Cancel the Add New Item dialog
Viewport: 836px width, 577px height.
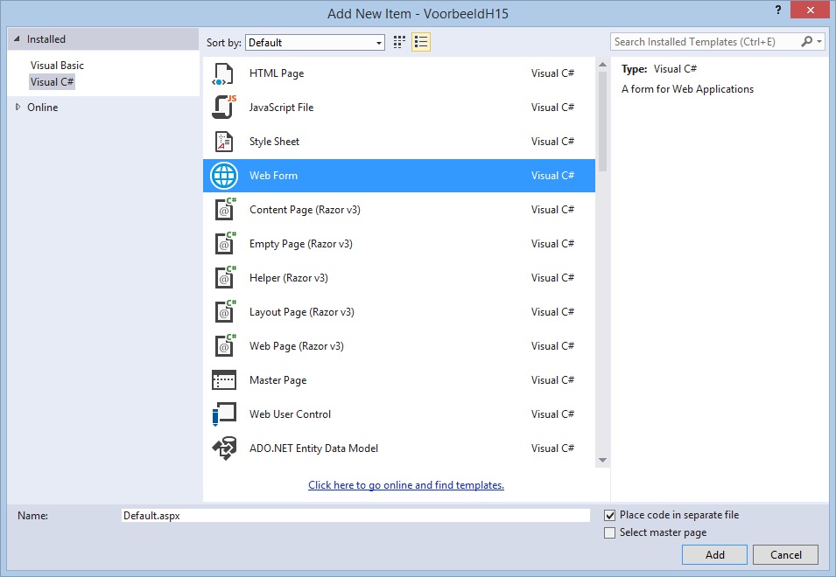(x=785, y=554)
